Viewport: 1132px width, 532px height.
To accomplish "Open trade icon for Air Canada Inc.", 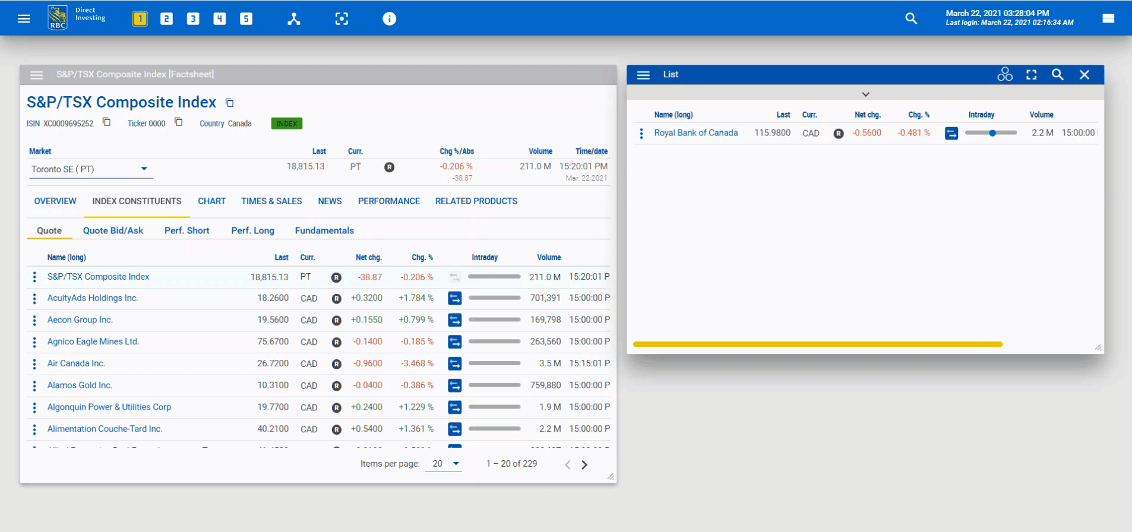I will click(454, 363).
